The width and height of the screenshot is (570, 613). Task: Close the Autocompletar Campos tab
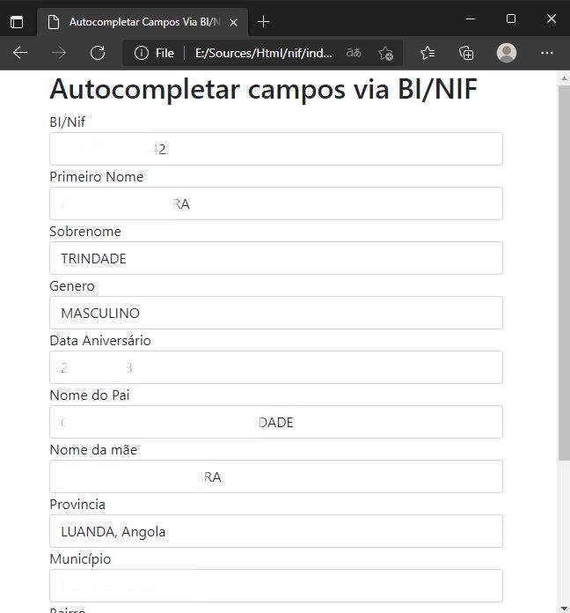tap(233, 23)
